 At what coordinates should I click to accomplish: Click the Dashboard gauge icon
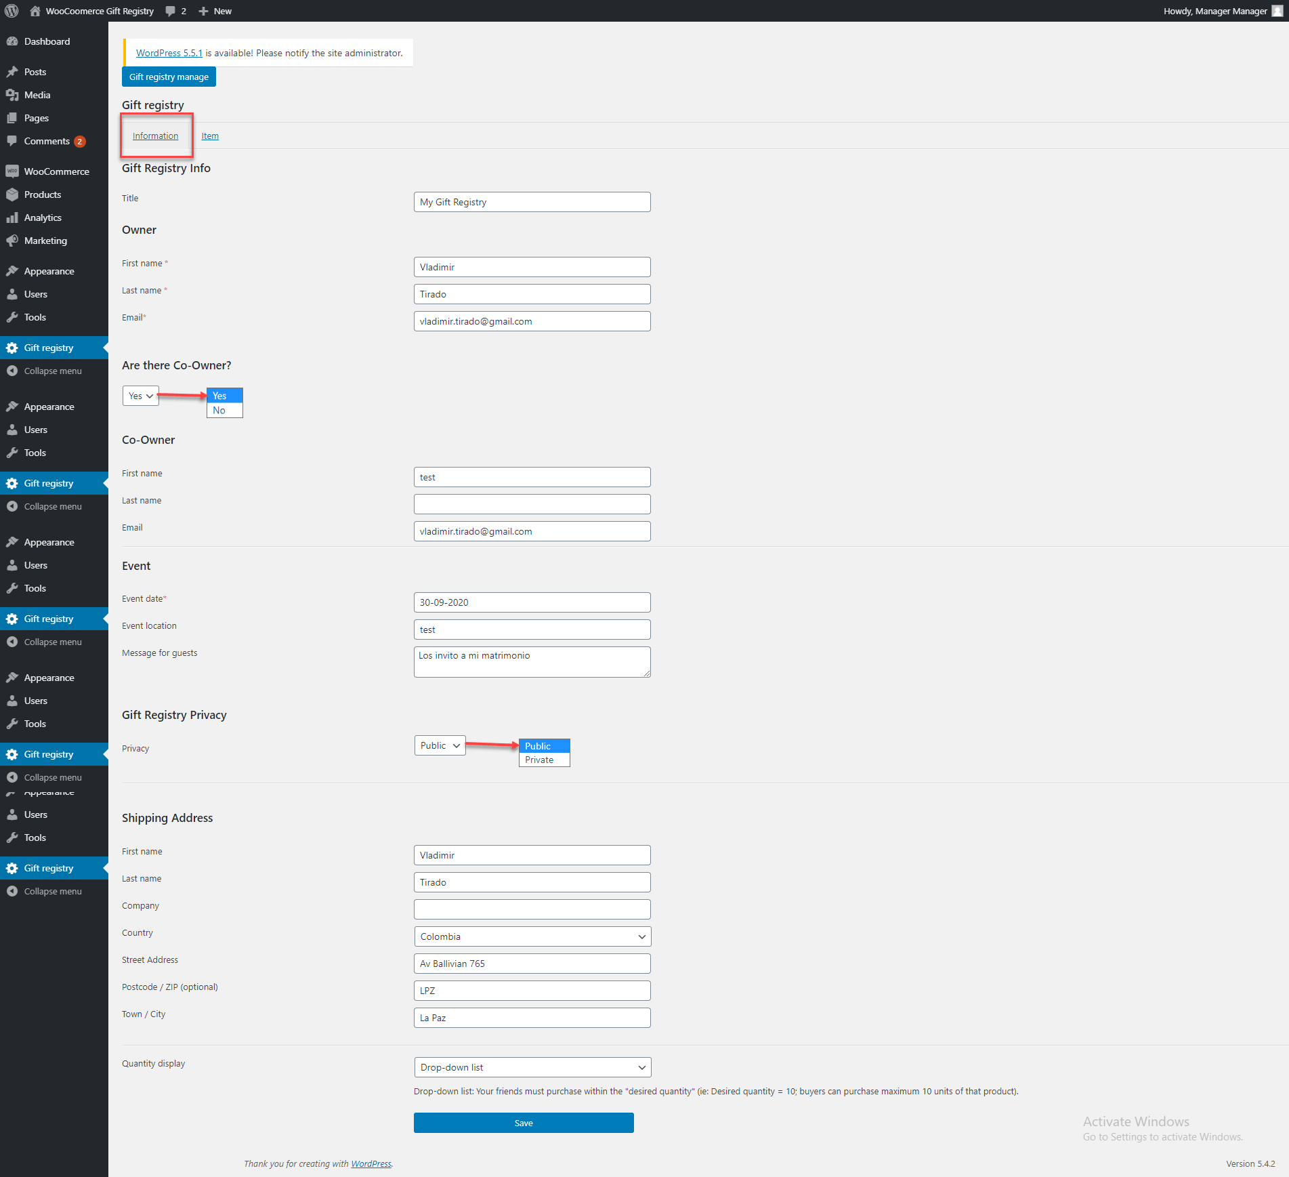[x=12, y=41]
